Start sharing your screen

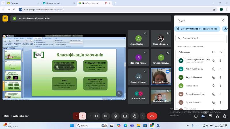125,116
